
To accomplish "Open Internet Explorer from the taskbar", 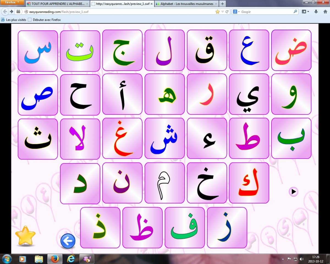I will [71, 259].
